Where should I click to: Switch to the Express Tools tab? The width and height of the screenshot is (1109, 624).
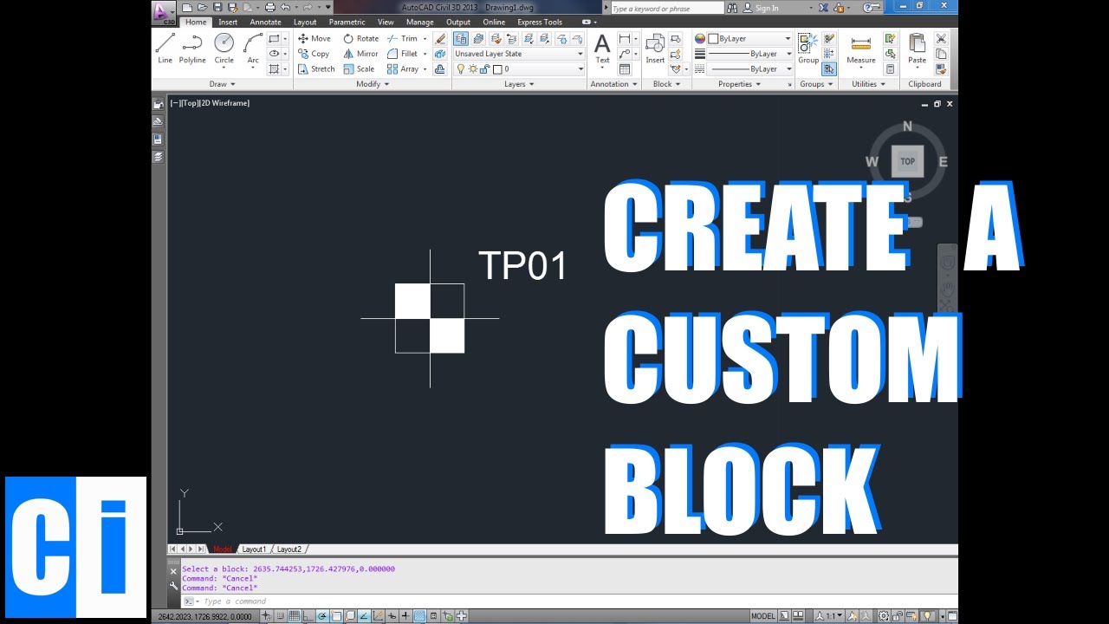540,22
